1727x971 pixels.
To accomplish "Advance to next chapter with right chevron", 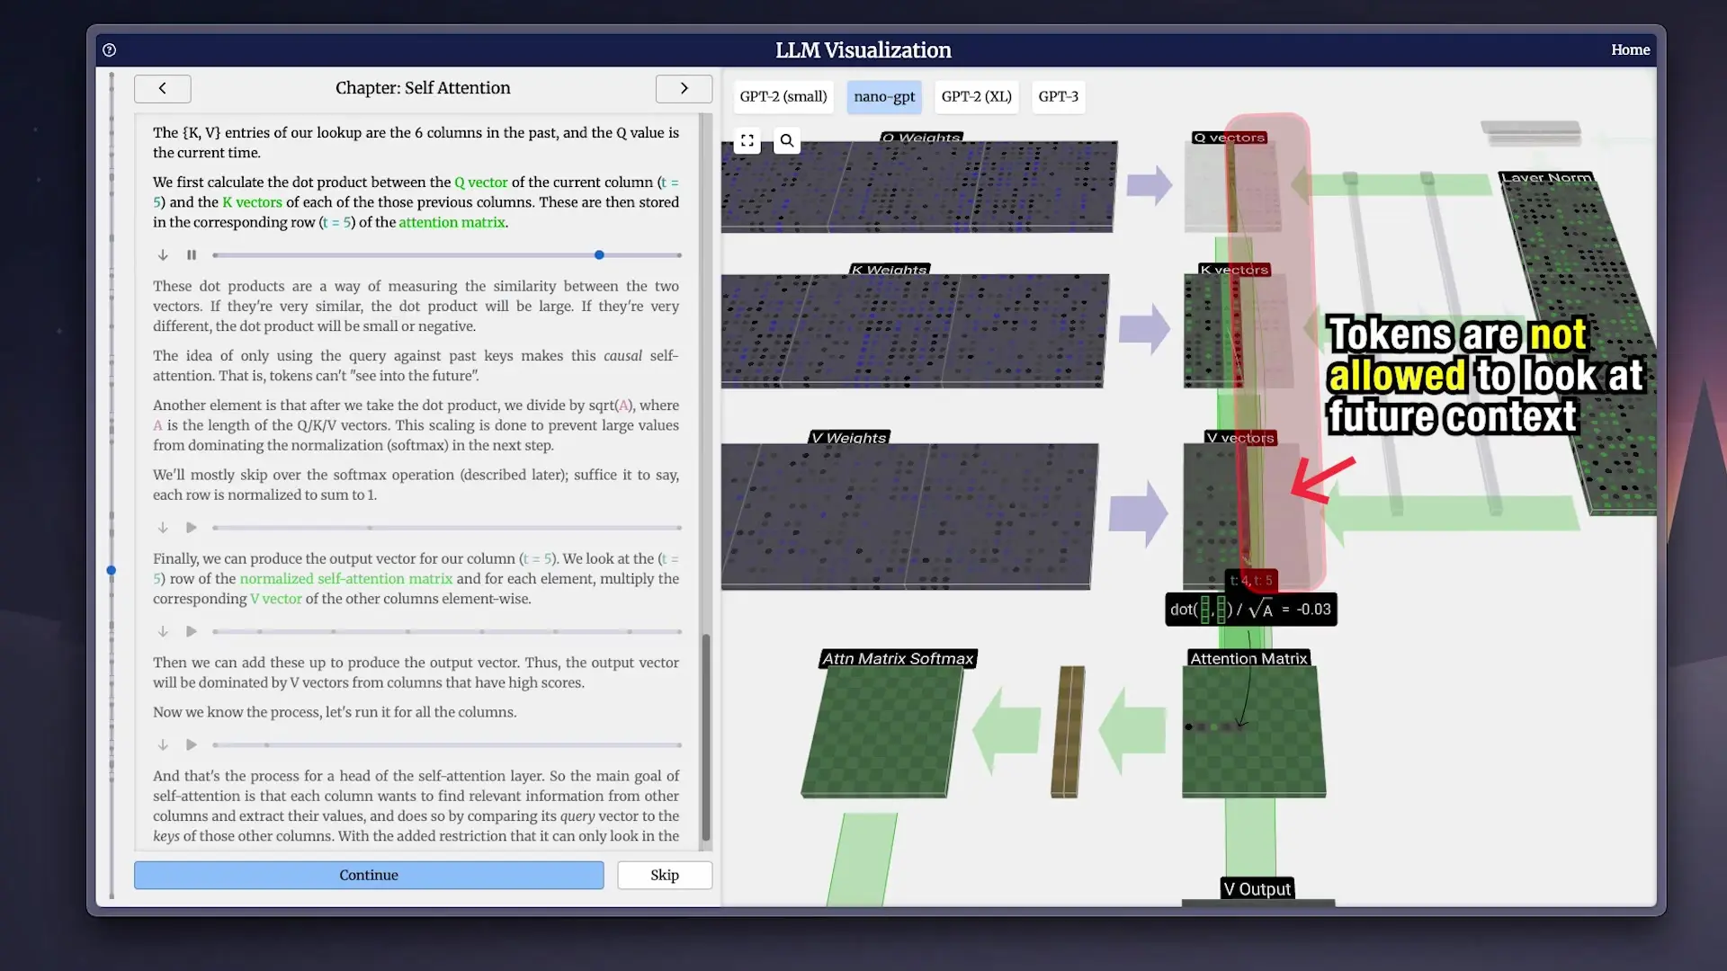I will point(684,88).
